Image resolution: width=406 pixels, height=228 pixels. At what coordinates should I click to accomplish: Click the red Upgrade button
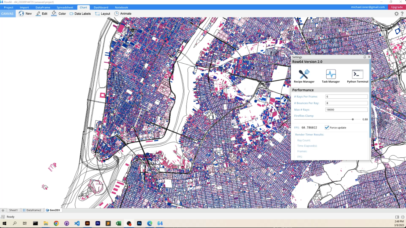(396, 7)
